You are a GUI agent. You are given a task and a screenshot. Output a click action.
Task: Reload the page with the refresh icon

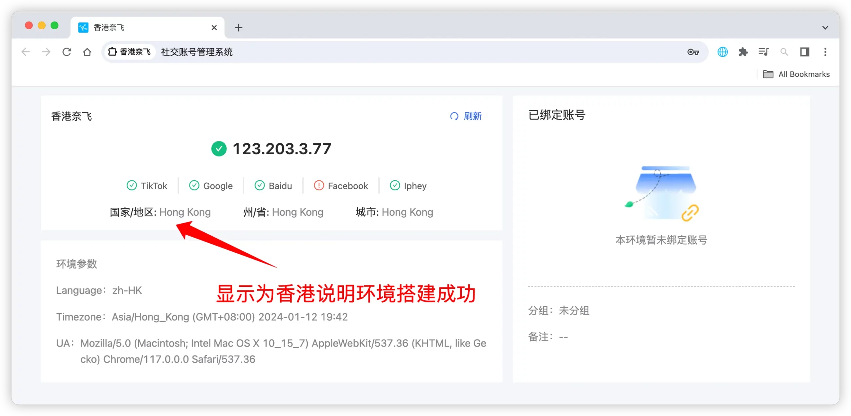click(x=67, y=52)
